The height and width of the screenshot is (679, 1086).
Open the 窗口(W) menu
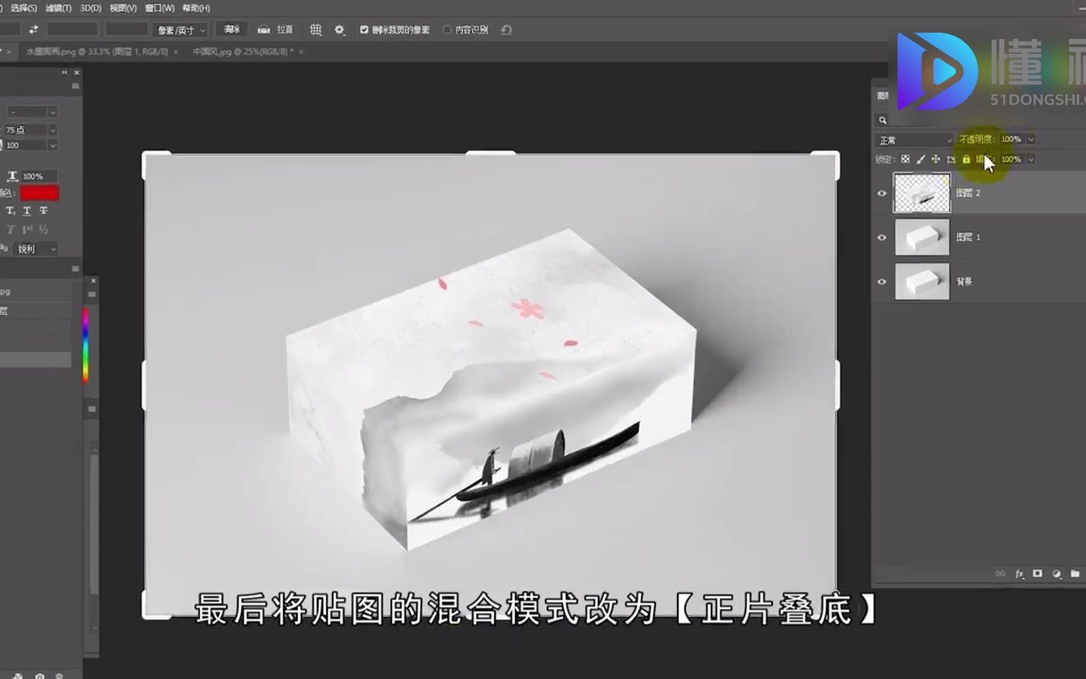click(x=160, y=8)
